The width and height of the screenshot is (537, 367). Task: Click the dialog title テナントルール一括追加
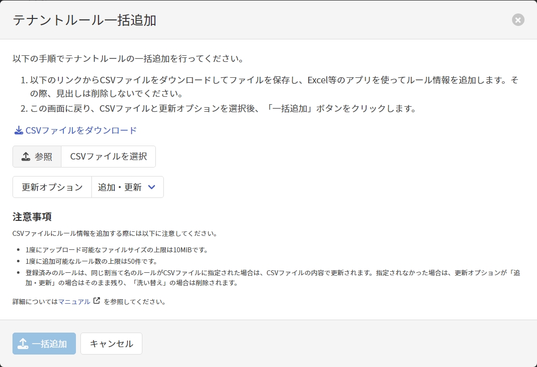84,20
